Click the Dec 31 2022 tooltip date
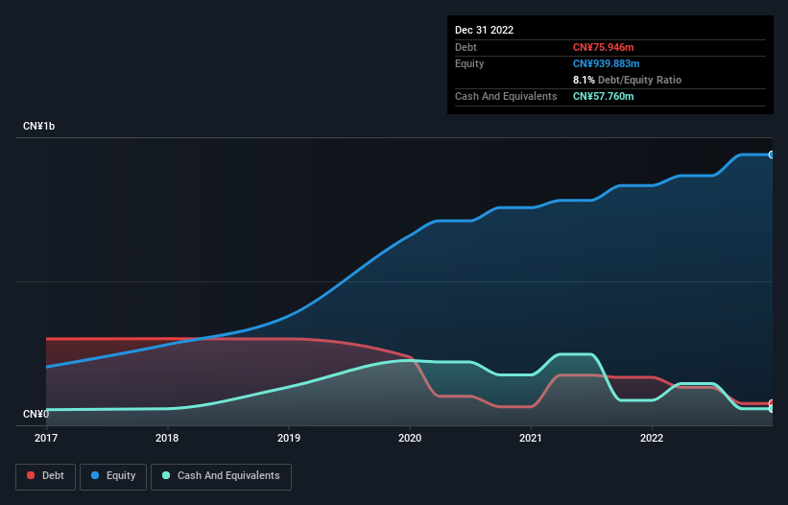This screenshot has height=505, width=788. click(484, 30)
